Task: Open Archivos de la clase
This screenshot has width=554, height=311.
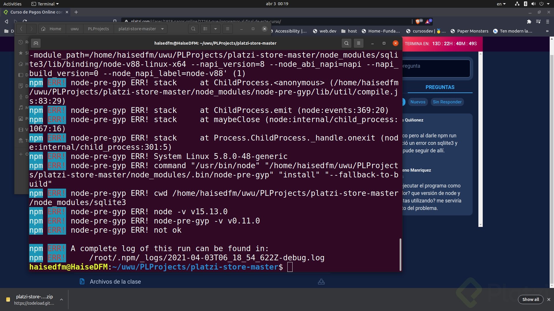Action: click(115, 282)
